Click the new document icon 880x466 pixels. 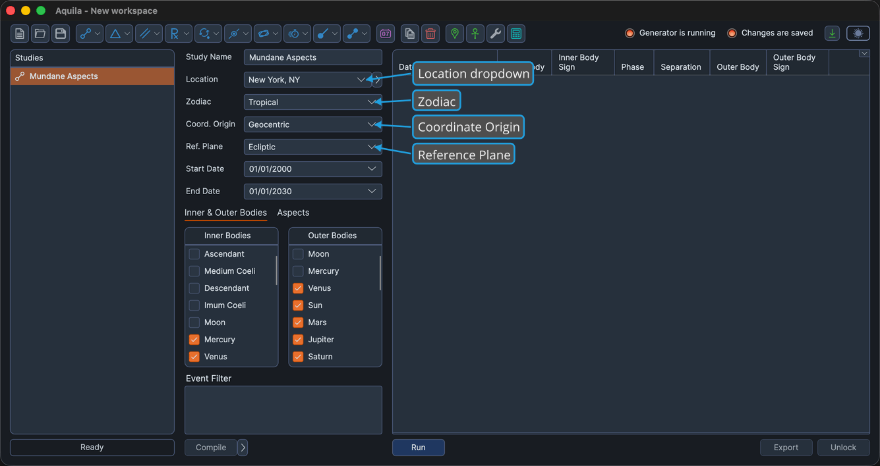pyautogui.click(x=20, y=34)
